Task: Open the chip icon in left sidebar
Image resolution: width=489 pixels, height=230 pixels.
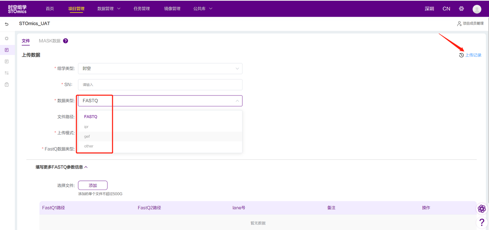Action: [6, 39]
